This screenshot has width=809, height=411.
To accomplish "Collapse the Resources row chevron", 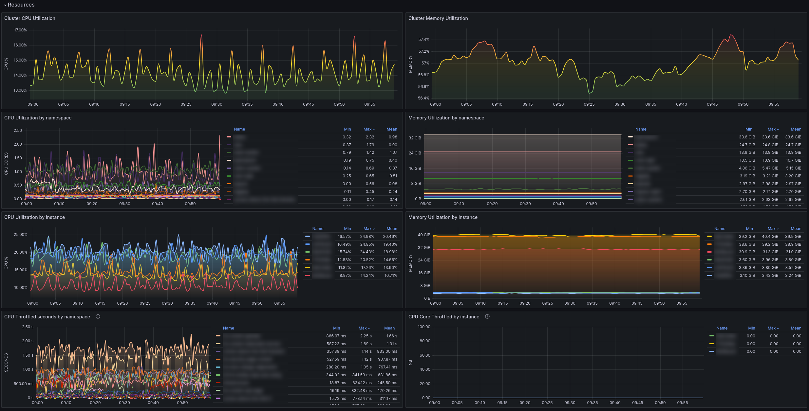I will (x=5, y=5).
